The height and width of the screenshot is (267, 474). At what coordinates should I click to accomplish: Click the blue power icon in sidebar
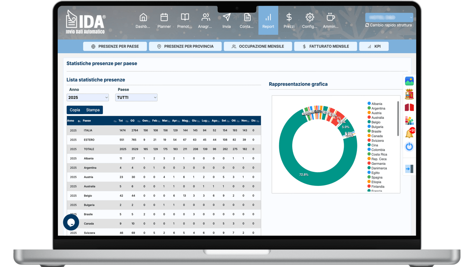(x=409, y=147)
